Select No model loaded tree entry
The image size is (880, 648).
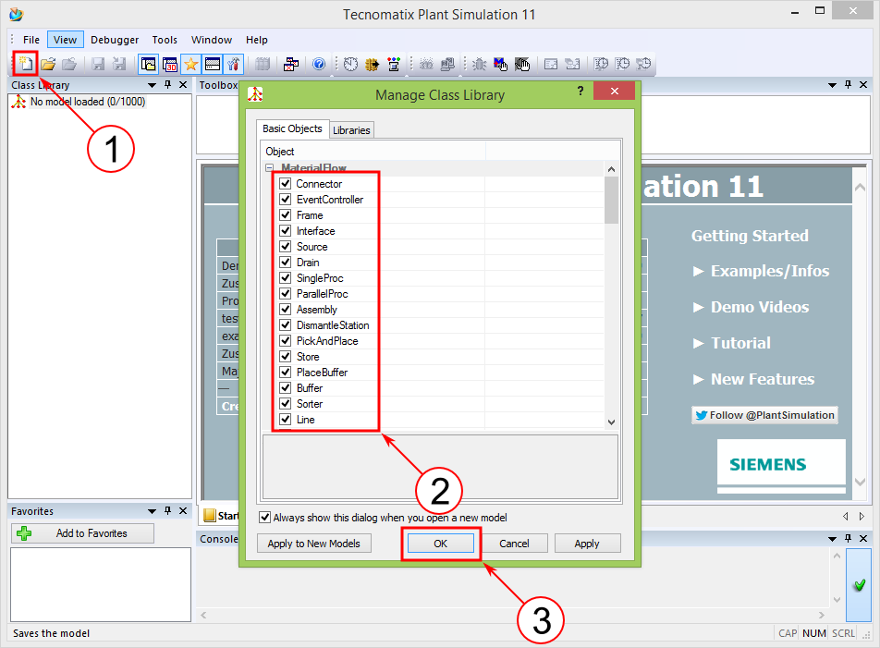pyautogui.click(x=88, y=102)
